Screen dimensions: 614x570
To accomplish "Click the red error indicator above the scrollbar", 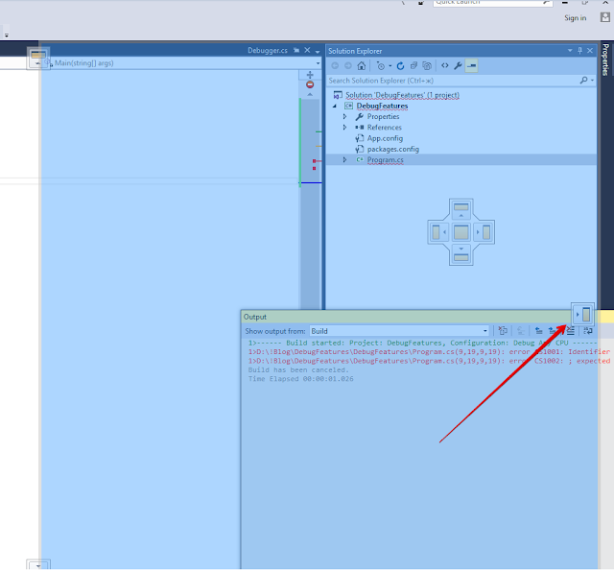I will point(310,84).
